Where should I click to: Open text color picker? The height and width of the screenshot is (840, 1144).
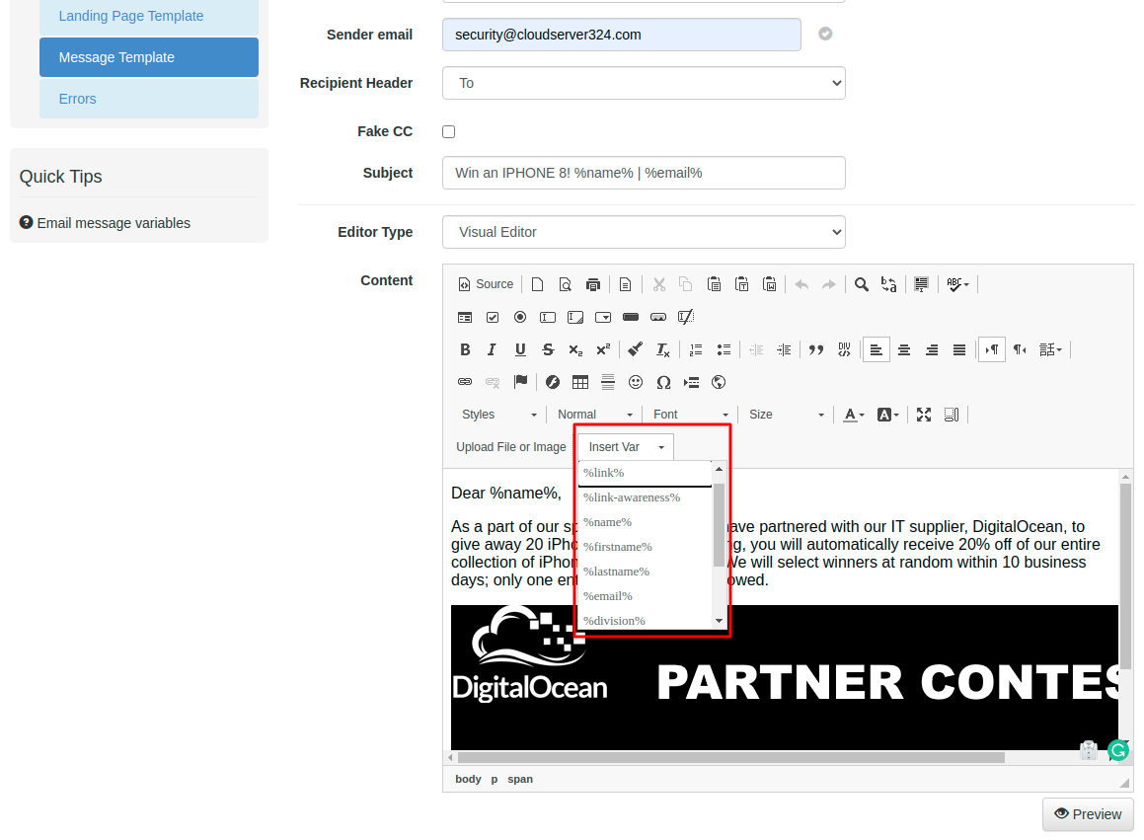click(x=854, y=415)
